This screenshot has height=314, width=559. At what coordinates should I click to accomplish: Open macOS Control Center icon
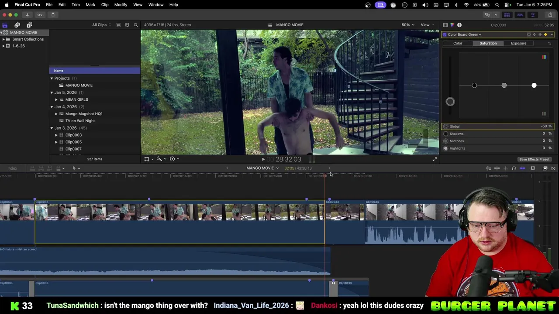click(507, 5)
